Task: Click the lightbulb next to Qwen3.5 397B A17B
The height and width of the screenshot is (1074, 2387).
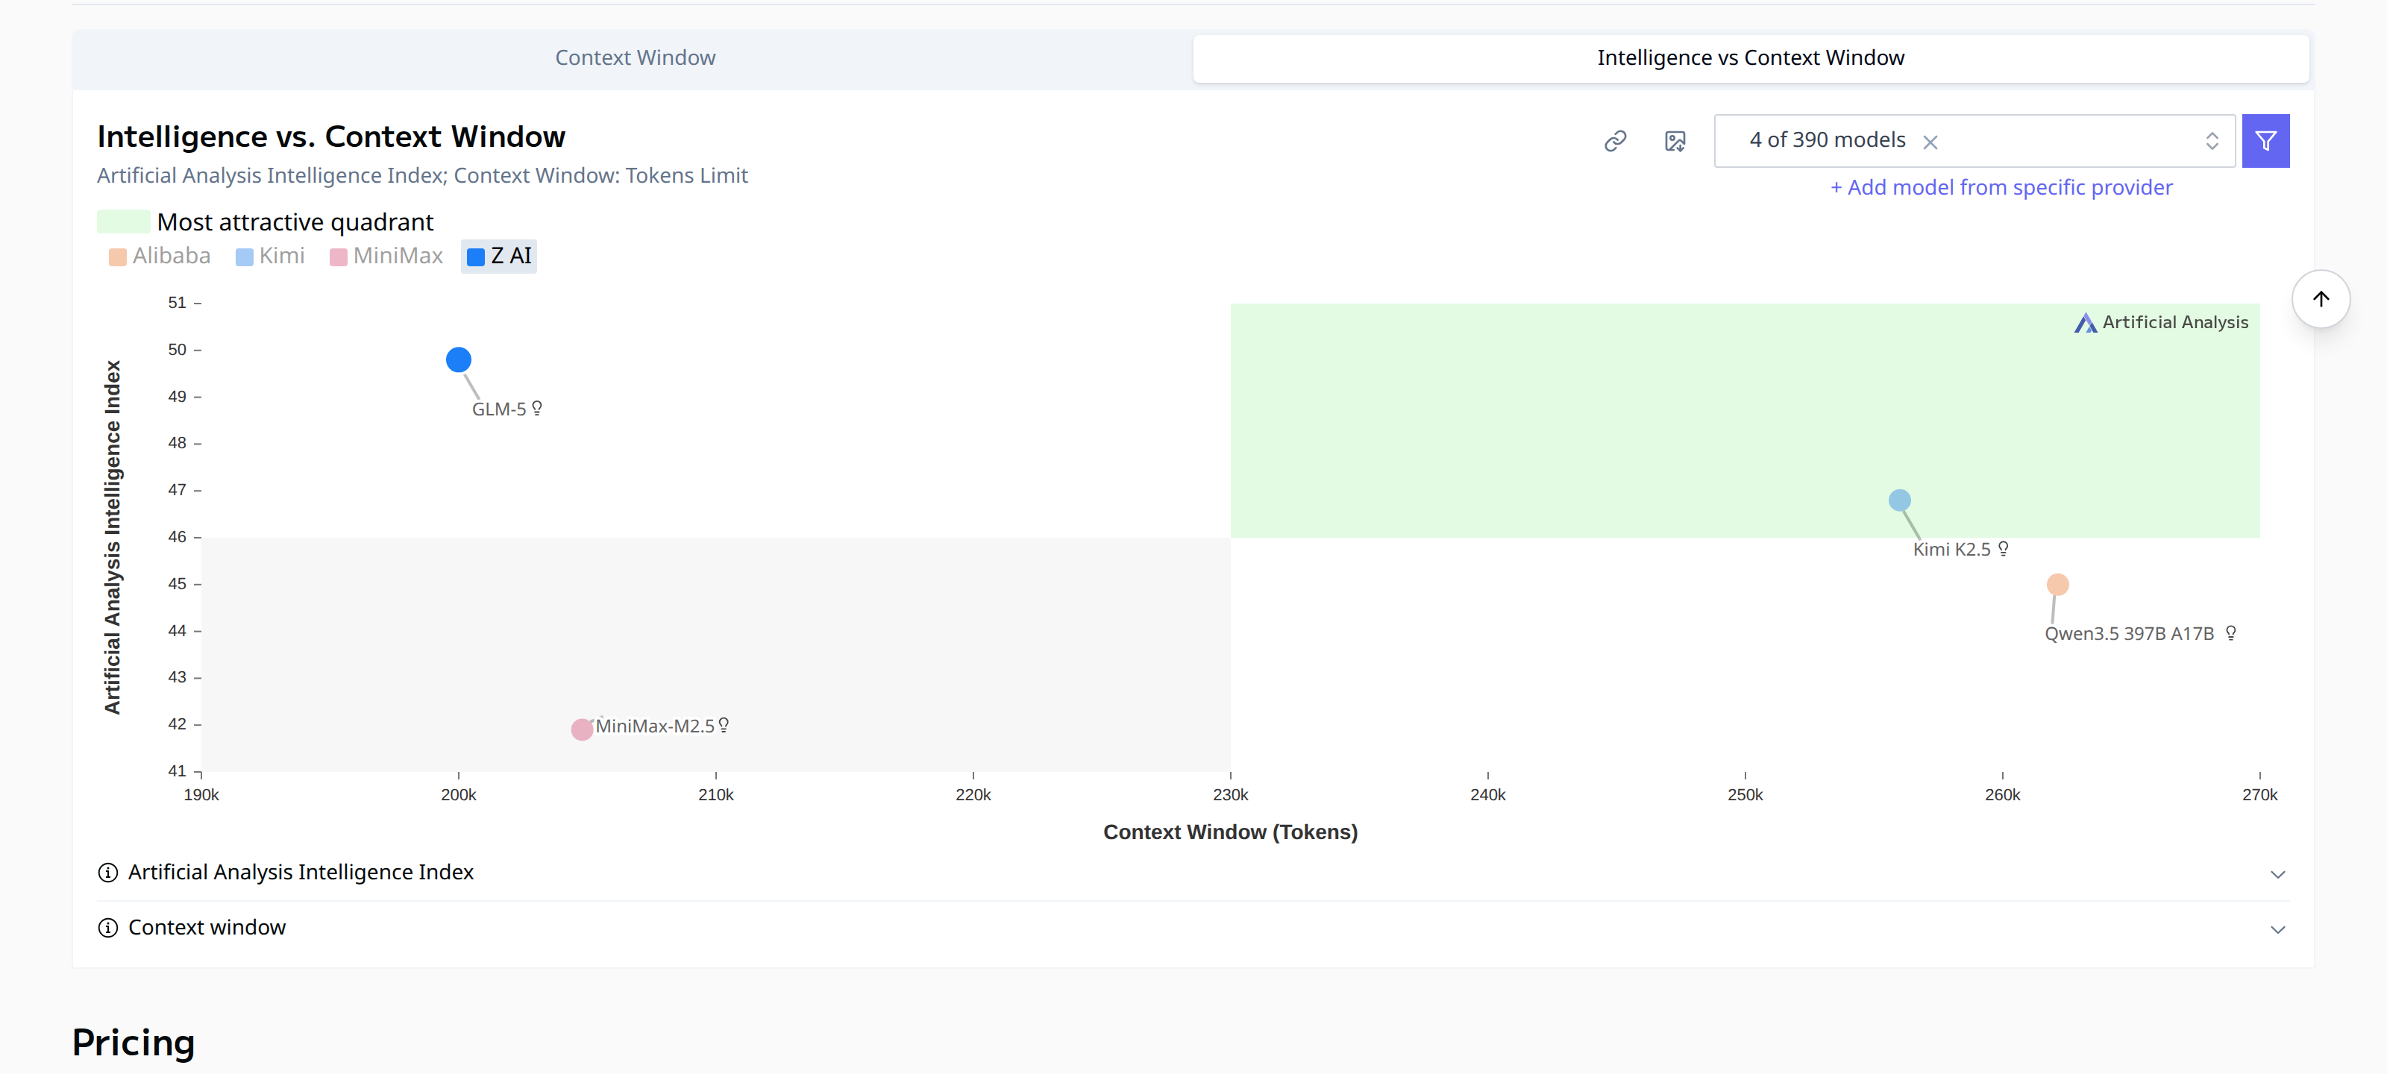Action: coord(2231,633)
